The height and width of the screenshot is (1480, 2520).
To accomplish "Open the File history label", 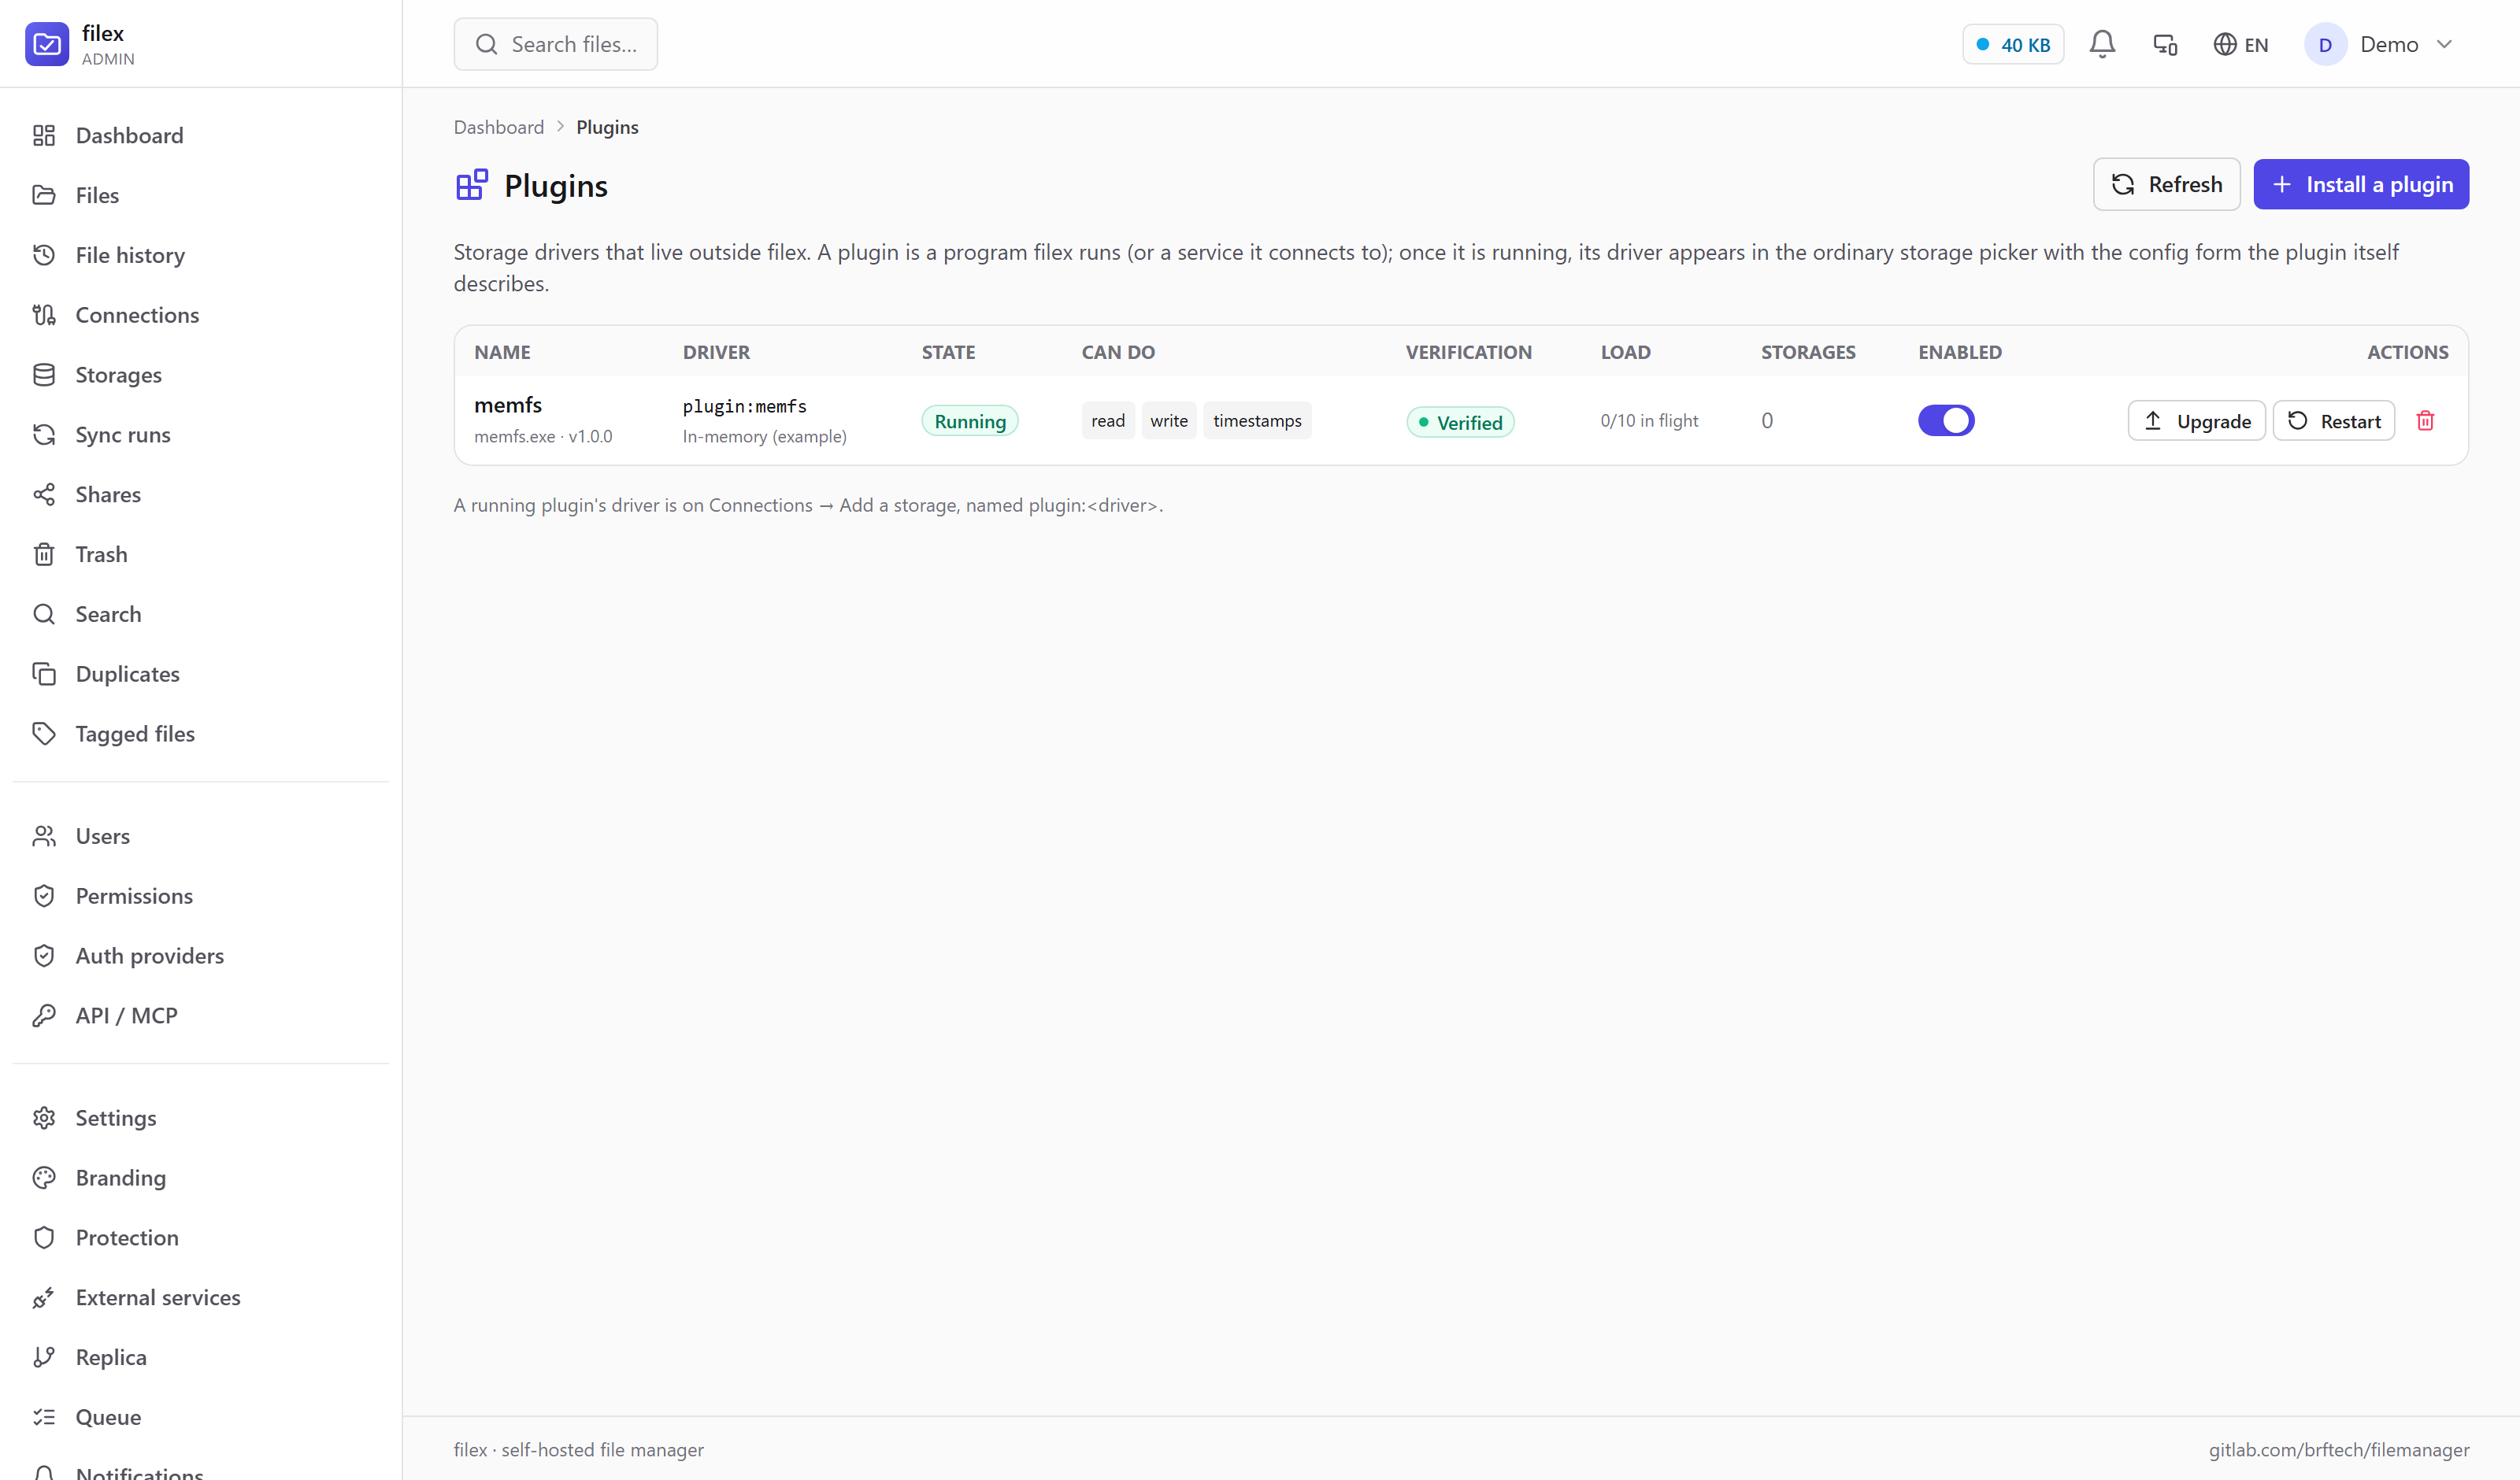I will pos(130,255).
